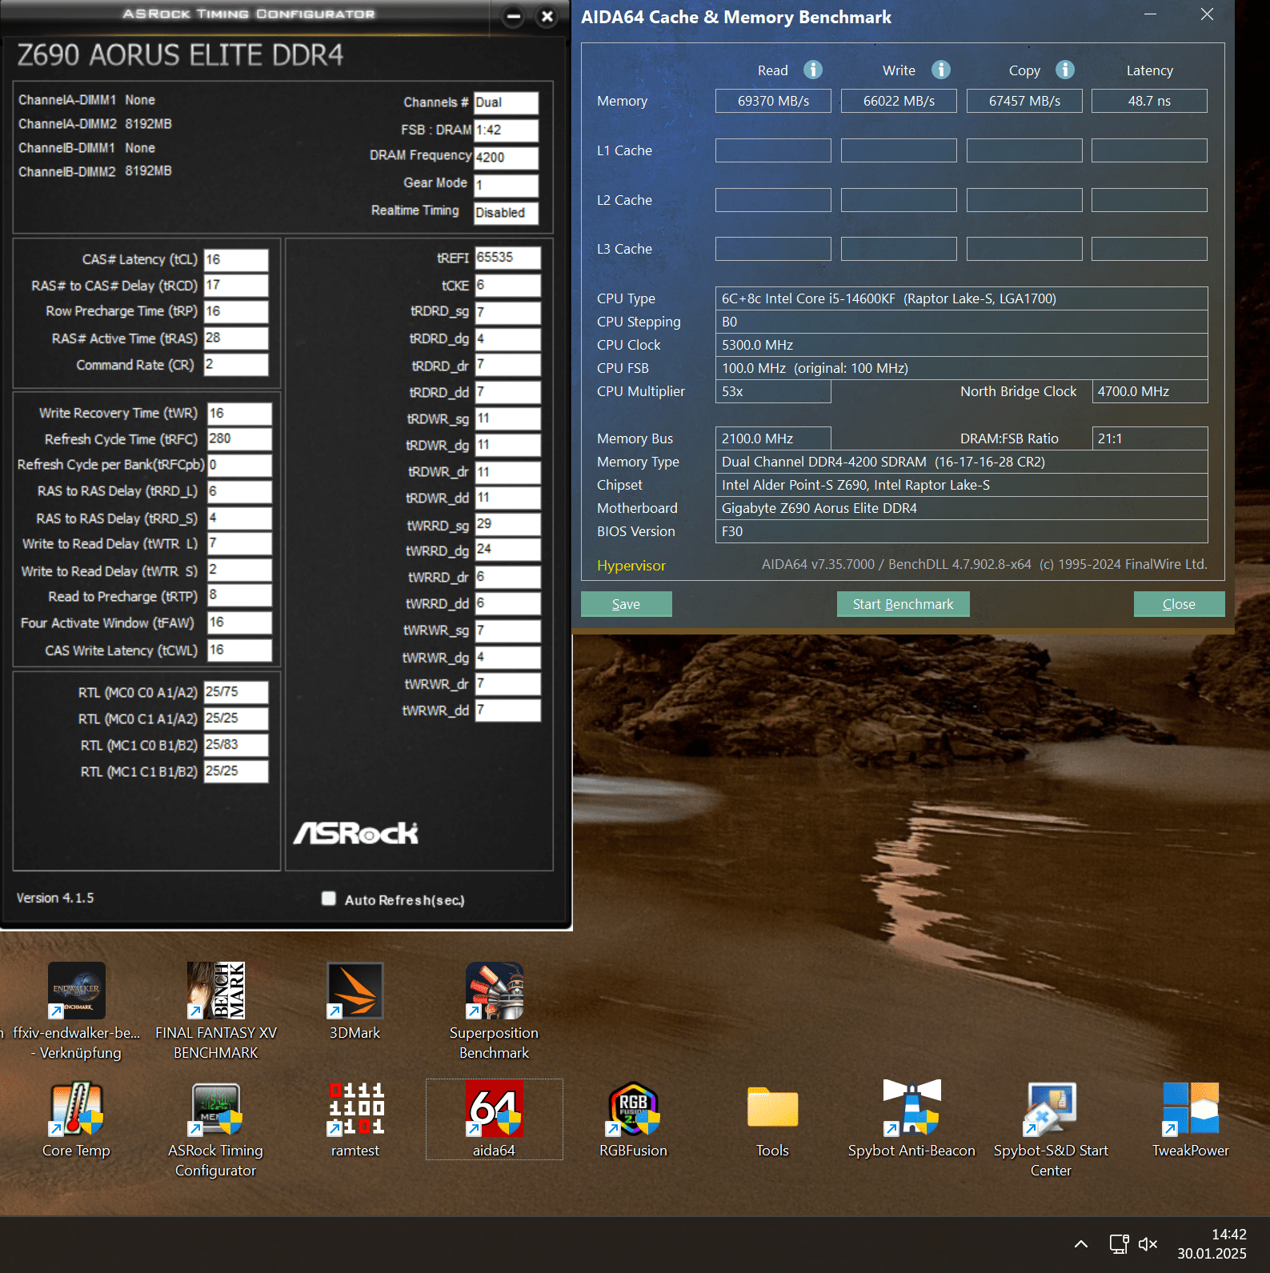Click the Memory Read result 69370 MB/s

pyautogui.click(x=773, y=101)
